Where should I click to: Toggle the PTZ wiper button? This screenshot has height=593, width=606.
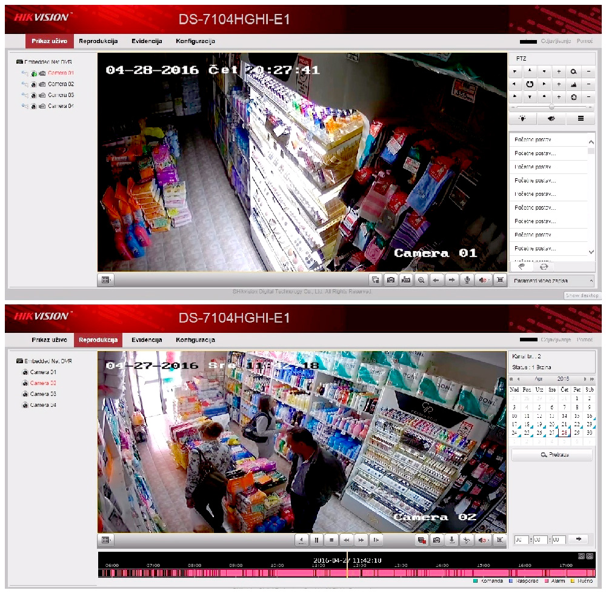[551, 119]
